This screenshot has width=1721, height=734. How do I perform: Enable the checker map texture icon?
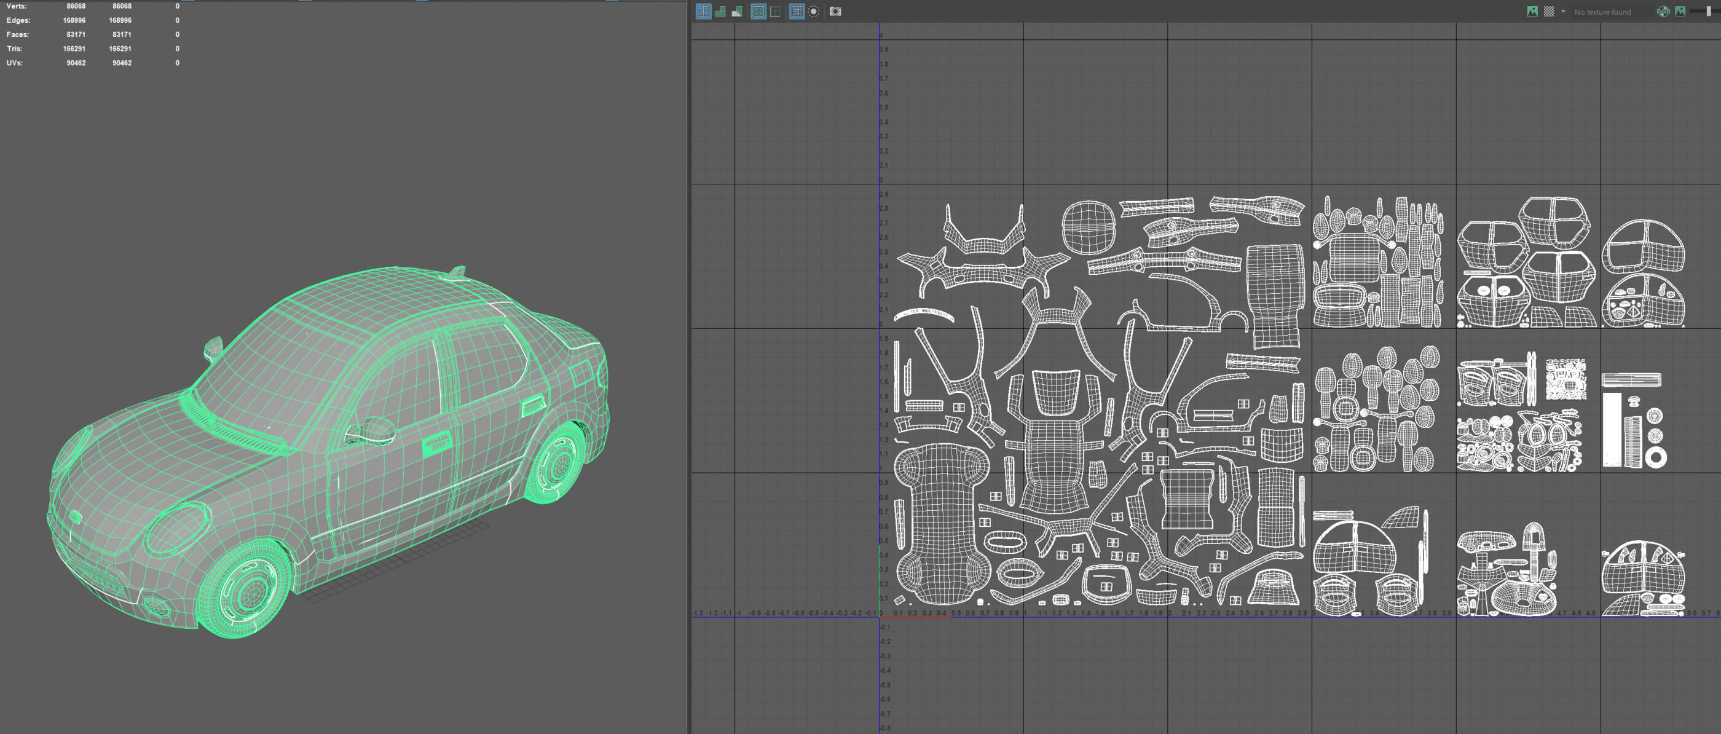click(x=1549, y=11)
